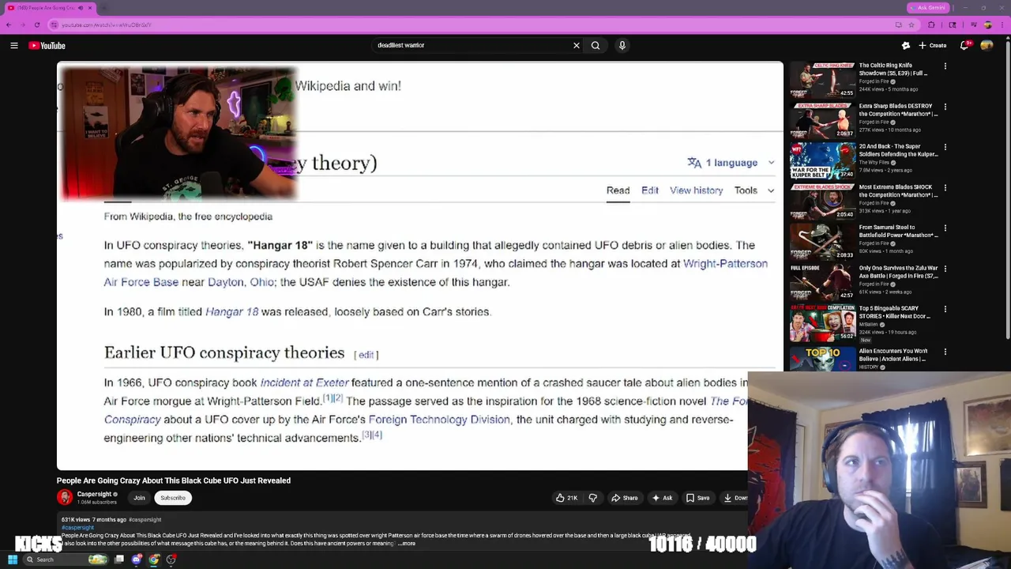Click the Dayton, Ohio link
This screenshot has height=569, width=1011.
point(241,282)
